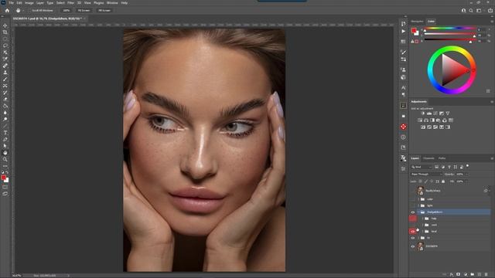Open the Color panel menu
The height and width of the screenshot is (278, 495).
tap(492, 22)
